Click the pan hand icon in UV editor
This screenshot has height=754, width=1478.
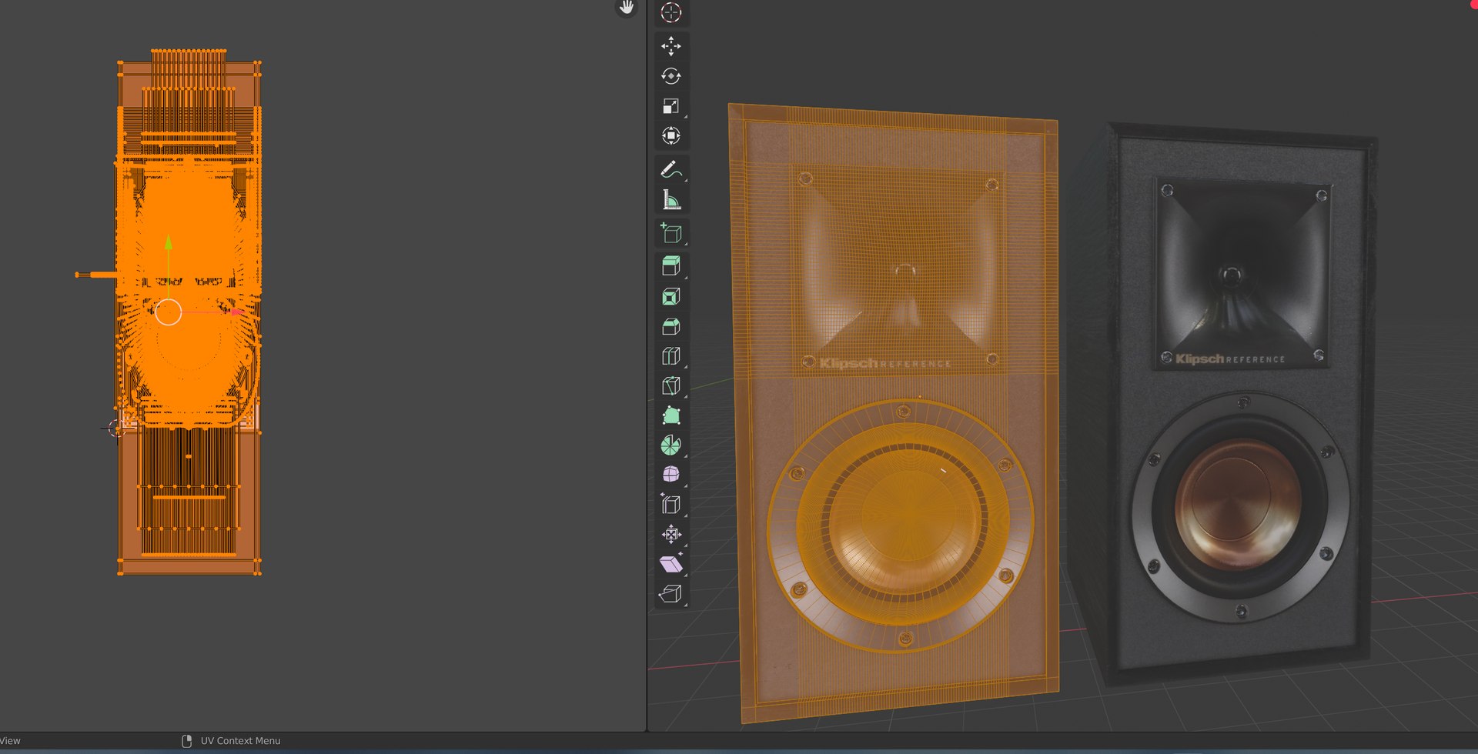pyautogui.click(x=627, y=7)
